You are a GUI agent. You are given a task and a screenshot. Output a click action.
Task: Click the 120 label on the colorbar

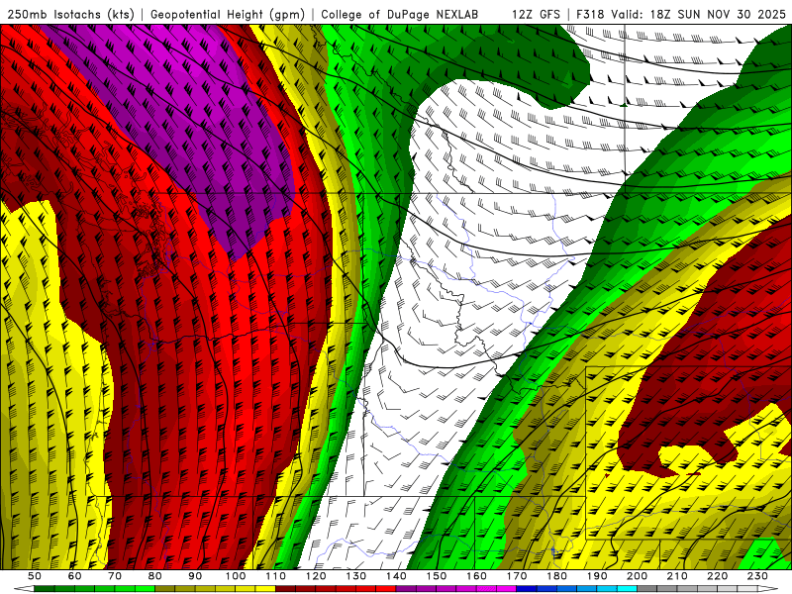tap(316, 576)
